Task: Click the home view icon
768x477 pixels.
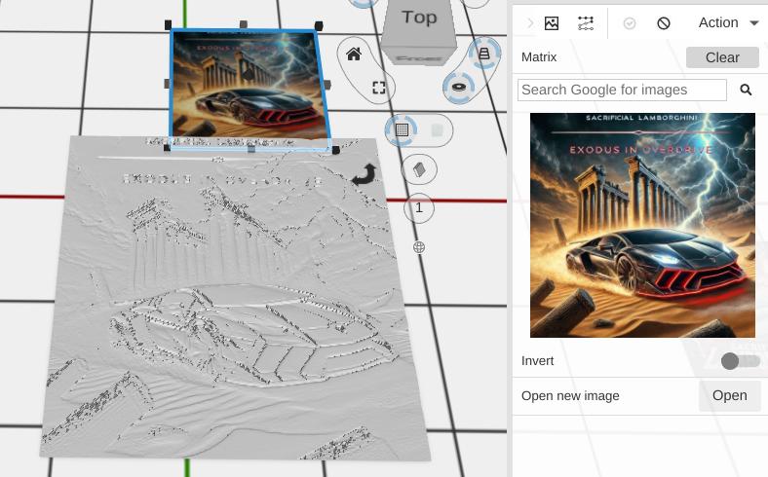Action: click(x=354, y=55)
